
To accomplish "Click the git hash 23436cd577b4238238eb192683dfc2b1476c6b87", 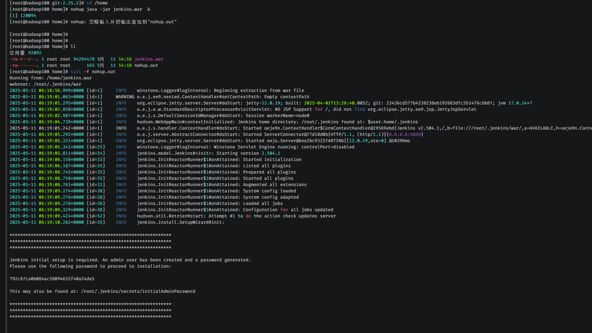I will 440,103.
